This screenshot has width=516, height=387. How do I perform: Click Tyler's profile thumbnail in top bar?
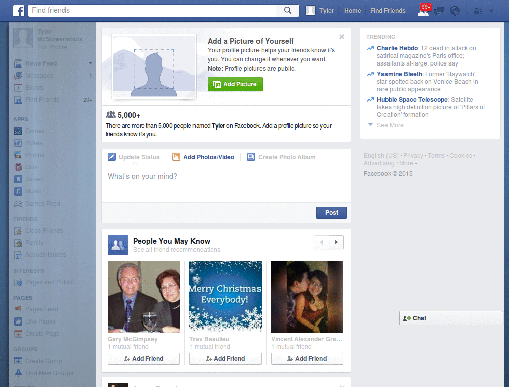point(310,11)
